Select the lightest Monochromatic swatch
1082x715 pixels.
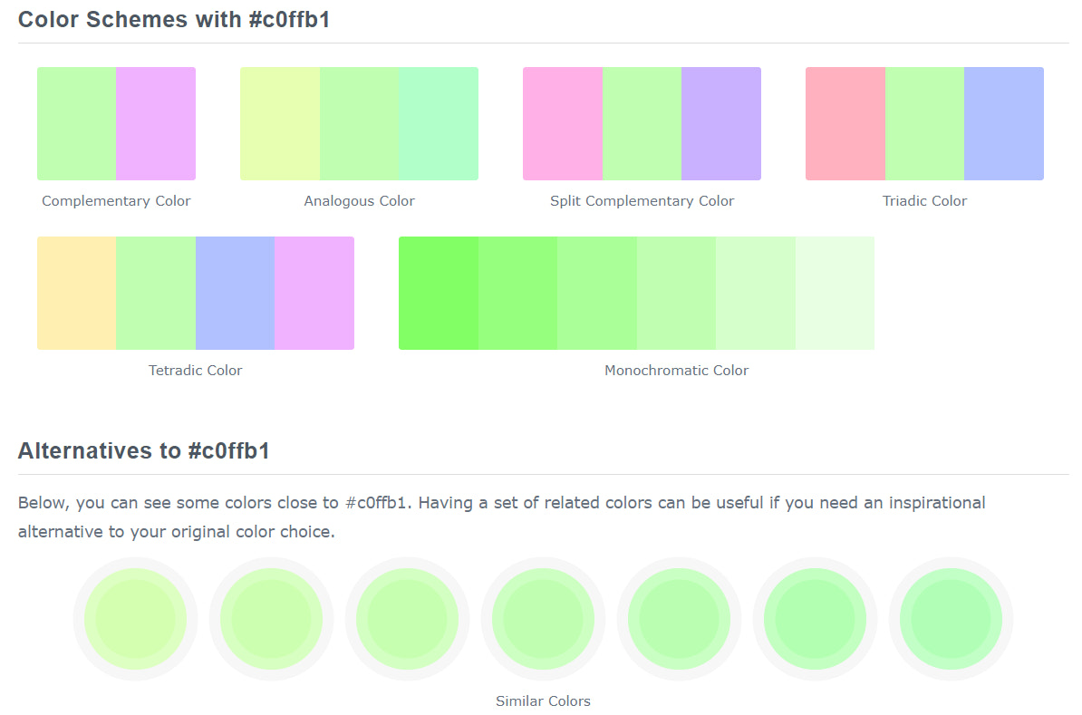pyautogui.click(x=835, y=293)
